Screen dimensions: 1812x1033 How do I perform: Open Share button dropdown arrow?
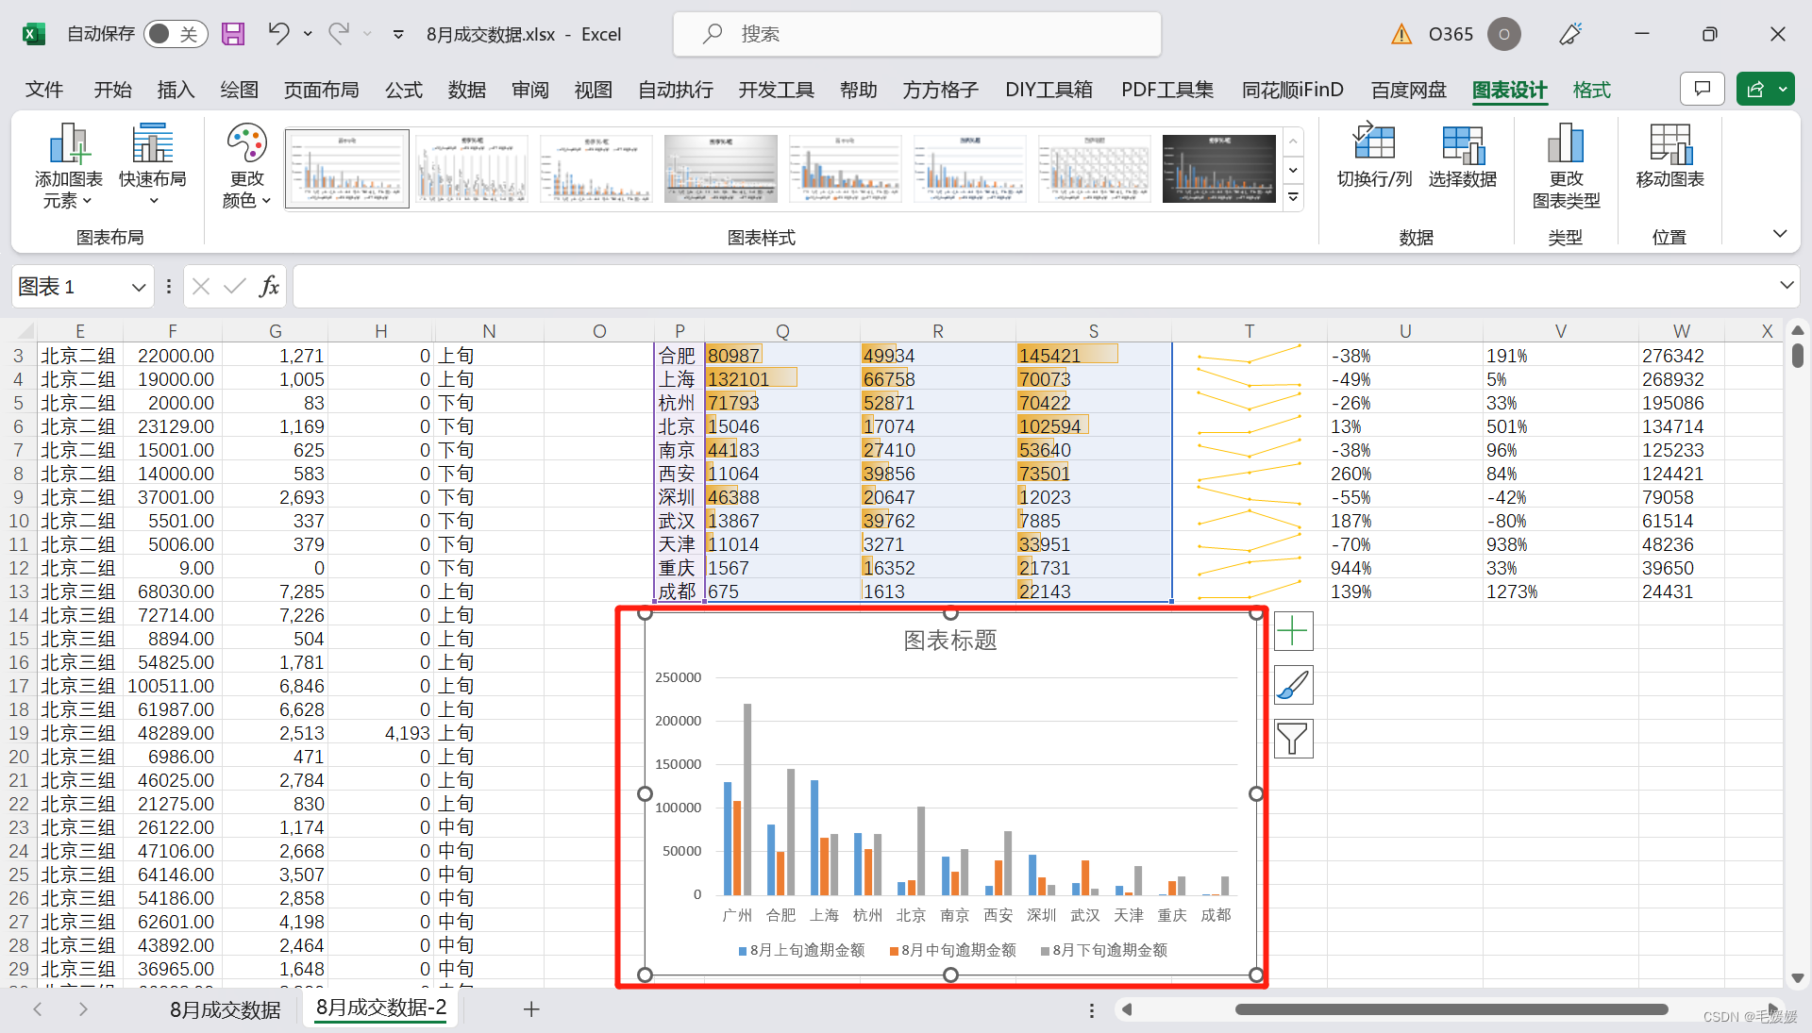pos(1783,89)
